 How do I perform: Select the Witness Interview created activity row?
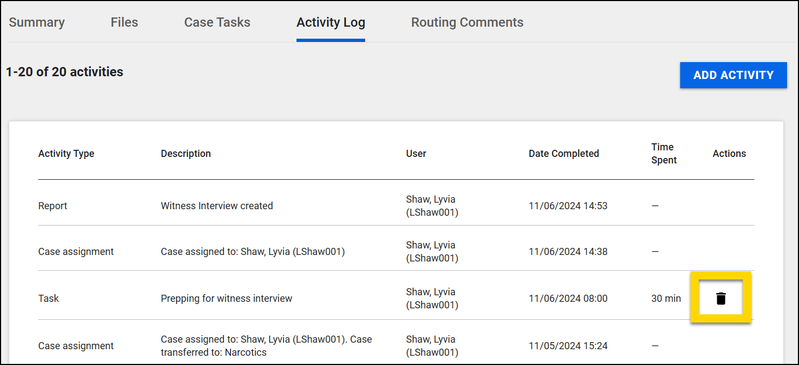(x=216, y=205)
